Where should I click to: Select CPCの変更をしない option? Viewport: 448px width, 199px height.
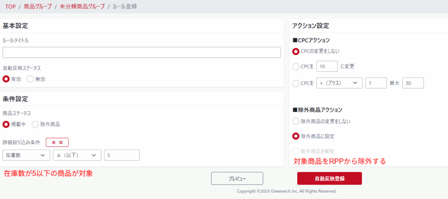[x=296, y=51]
